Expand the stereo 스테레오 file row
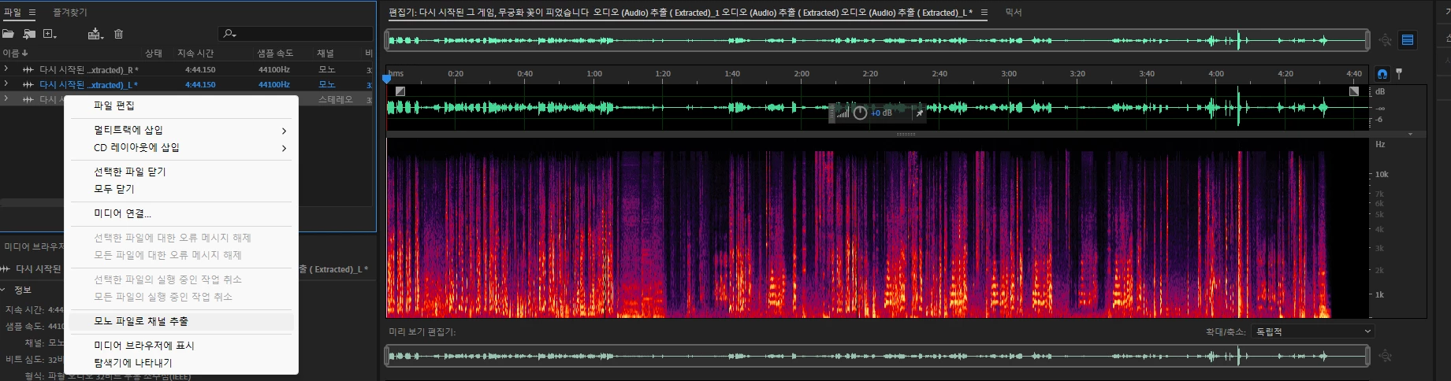This screenshot has height=381, width=1451. [6, 99]
